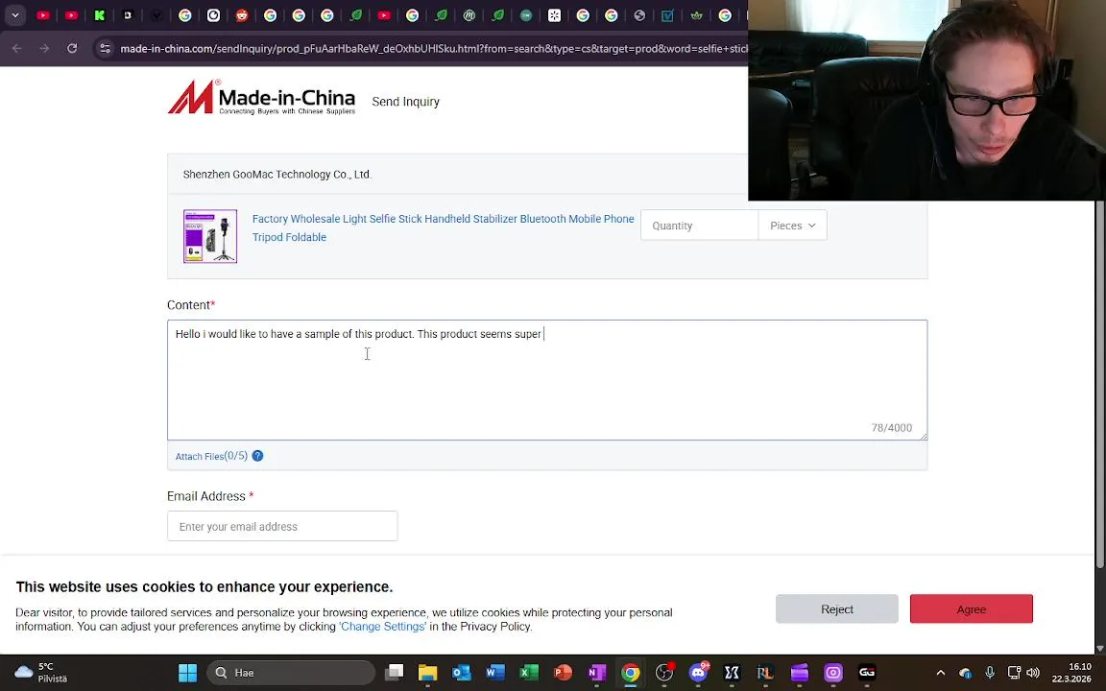The image size is (1106, 691).
Task: Switch to the teal circle icon tab
Action: 526,14
